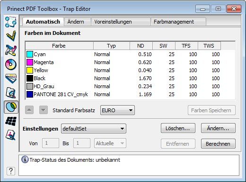Click the Normal type of Cyan row
Viewport: 246px width, 182px height.
tap(102, 54)
